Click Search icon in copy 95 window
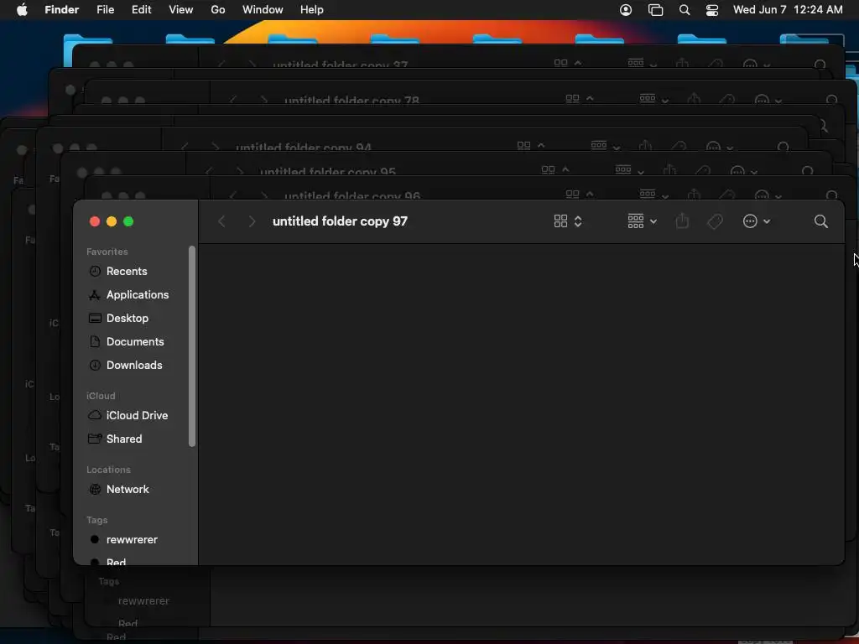Viewport: 859px width, 644px height. (807, 171)
